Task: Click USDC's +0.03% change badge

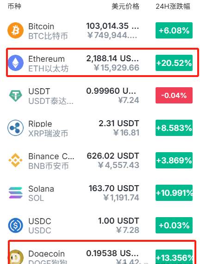Action: pos(174,225)
